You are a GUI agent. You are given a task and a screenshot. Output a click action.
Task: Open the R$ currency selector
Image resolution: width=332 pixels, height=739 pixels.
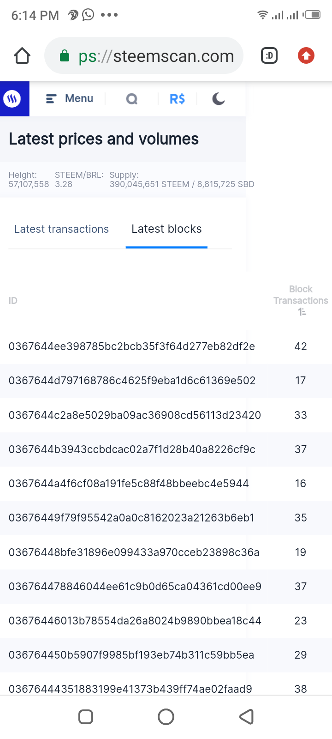click(x=177, y=99)
